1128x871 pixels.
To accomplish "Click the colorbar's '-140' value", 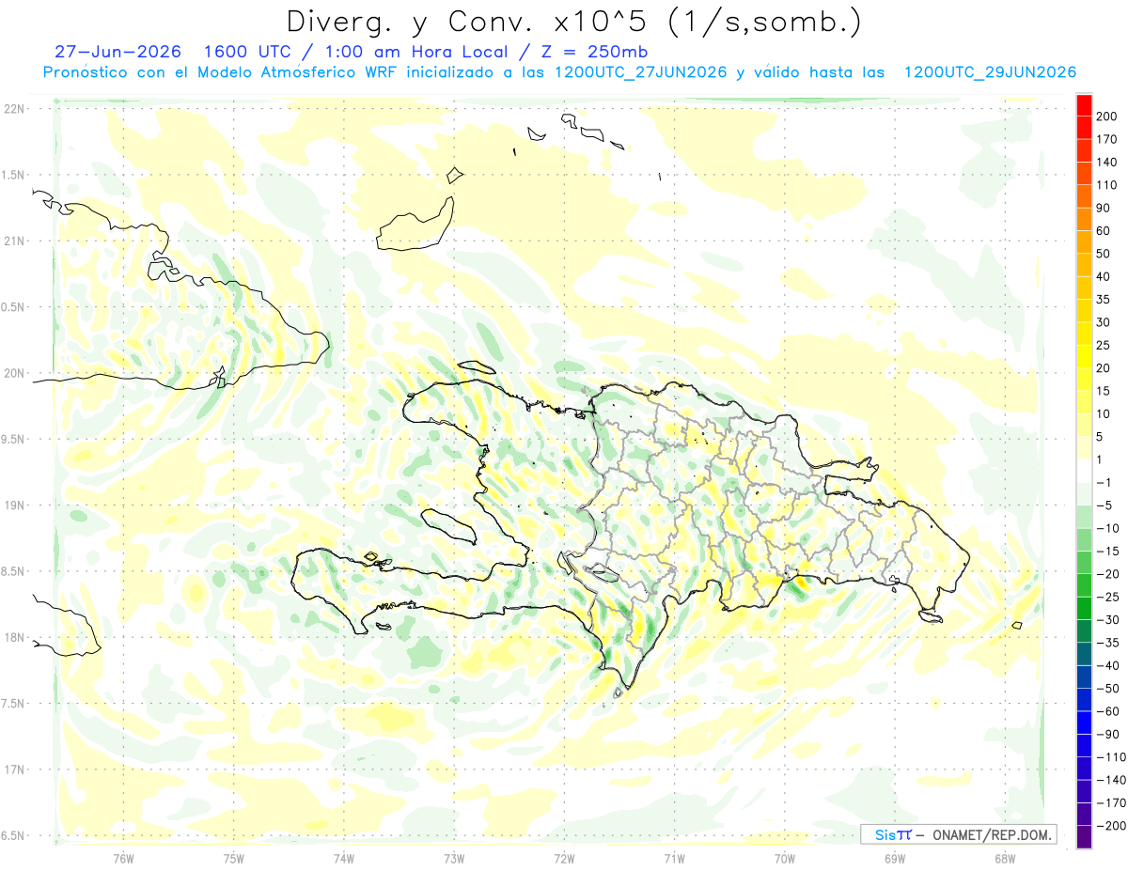I will coord(1111,780).
